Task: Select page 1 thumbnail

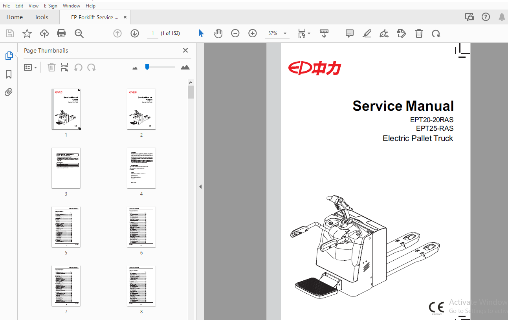Action: pyautogui.click(x=66, y=109)
